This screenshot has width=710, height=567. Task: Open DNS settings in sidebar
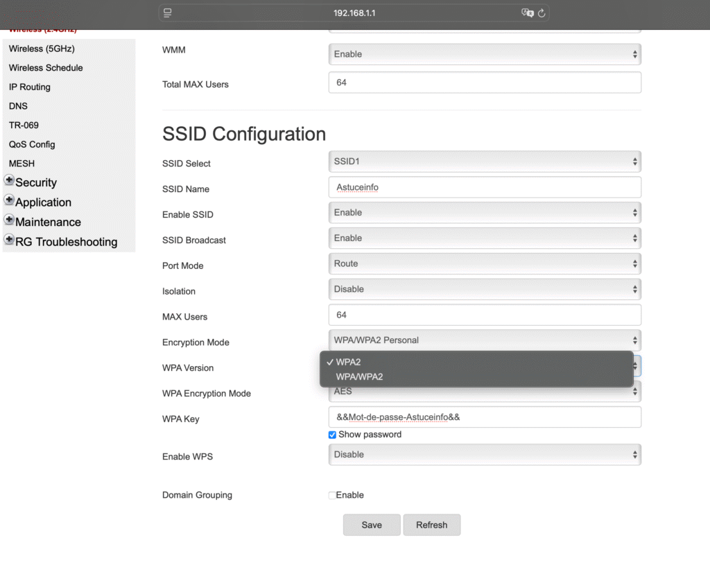coord(18,106)
